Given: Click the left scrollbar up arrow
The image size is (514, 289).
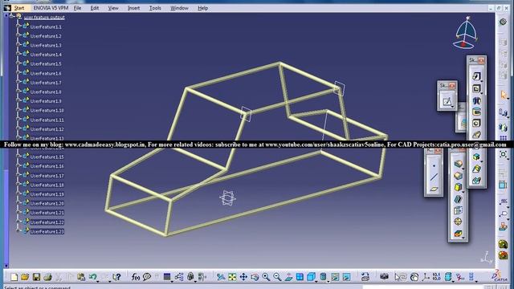Looking at the screenshot, I should (6, 15).
